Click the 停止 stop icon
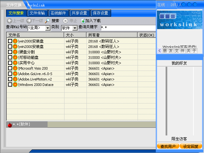 point(65,21)
